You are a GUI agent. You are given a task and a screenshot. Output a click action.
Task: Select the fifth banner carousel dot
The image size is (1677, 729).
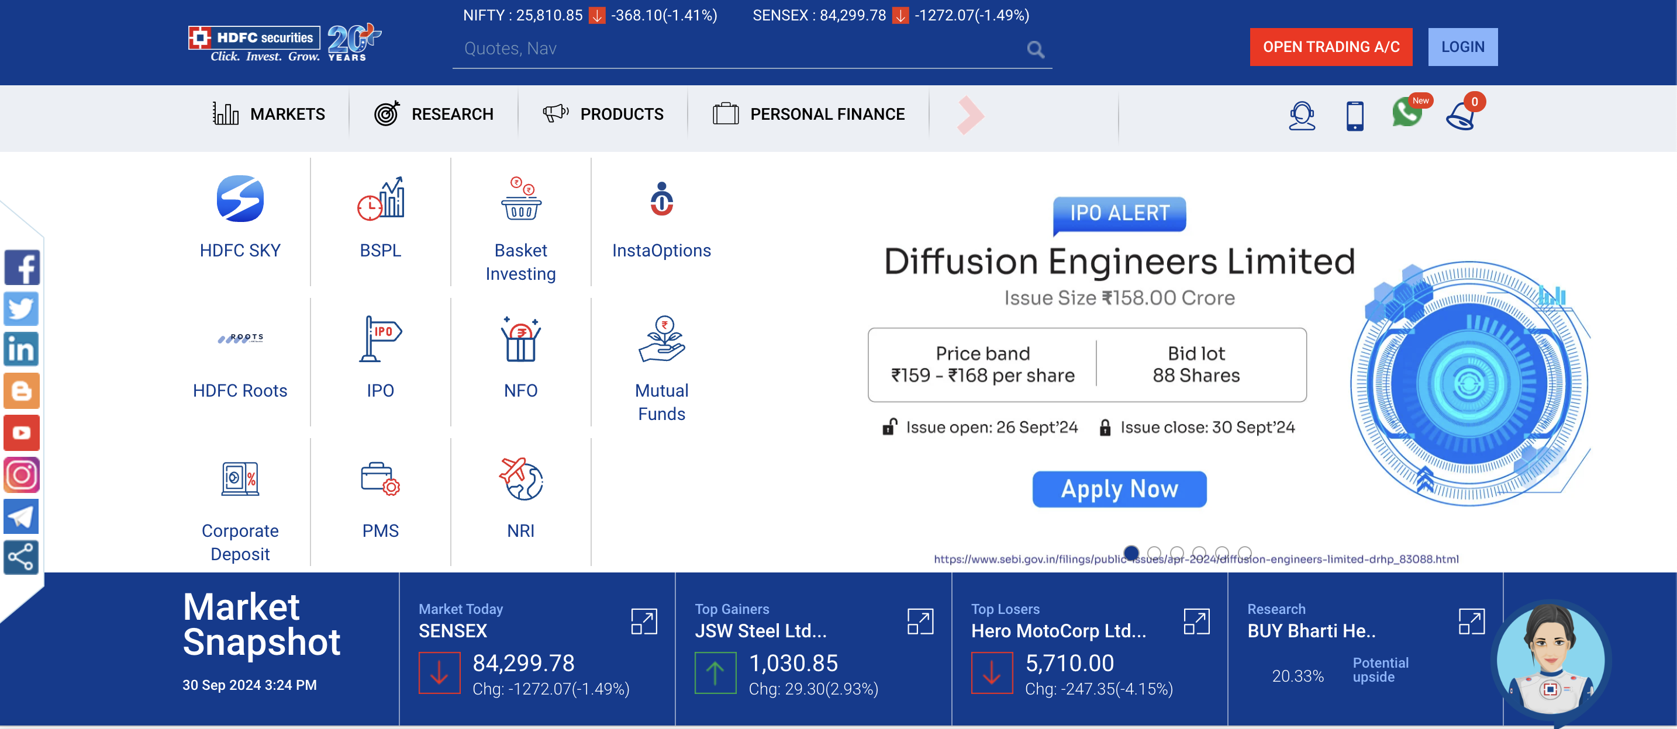coord(1223,553)
